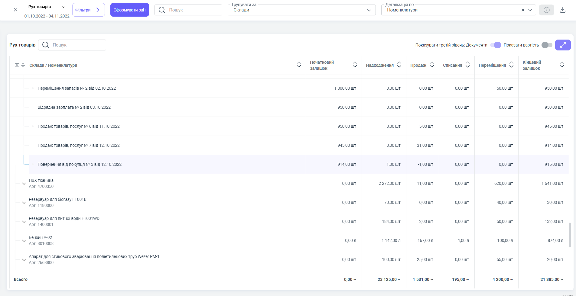This screenshot has height=296, width=576.
Task: Sort by Продаж column arrows
Action: click(x=432, y=65)
